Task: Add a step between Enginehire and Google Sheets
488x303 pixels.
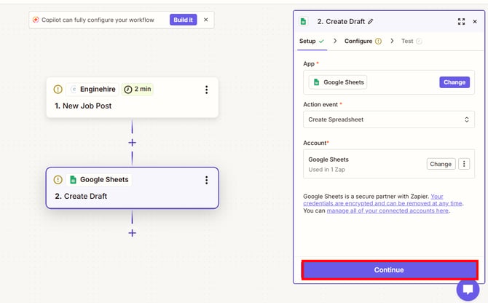Action: (133, 143)
